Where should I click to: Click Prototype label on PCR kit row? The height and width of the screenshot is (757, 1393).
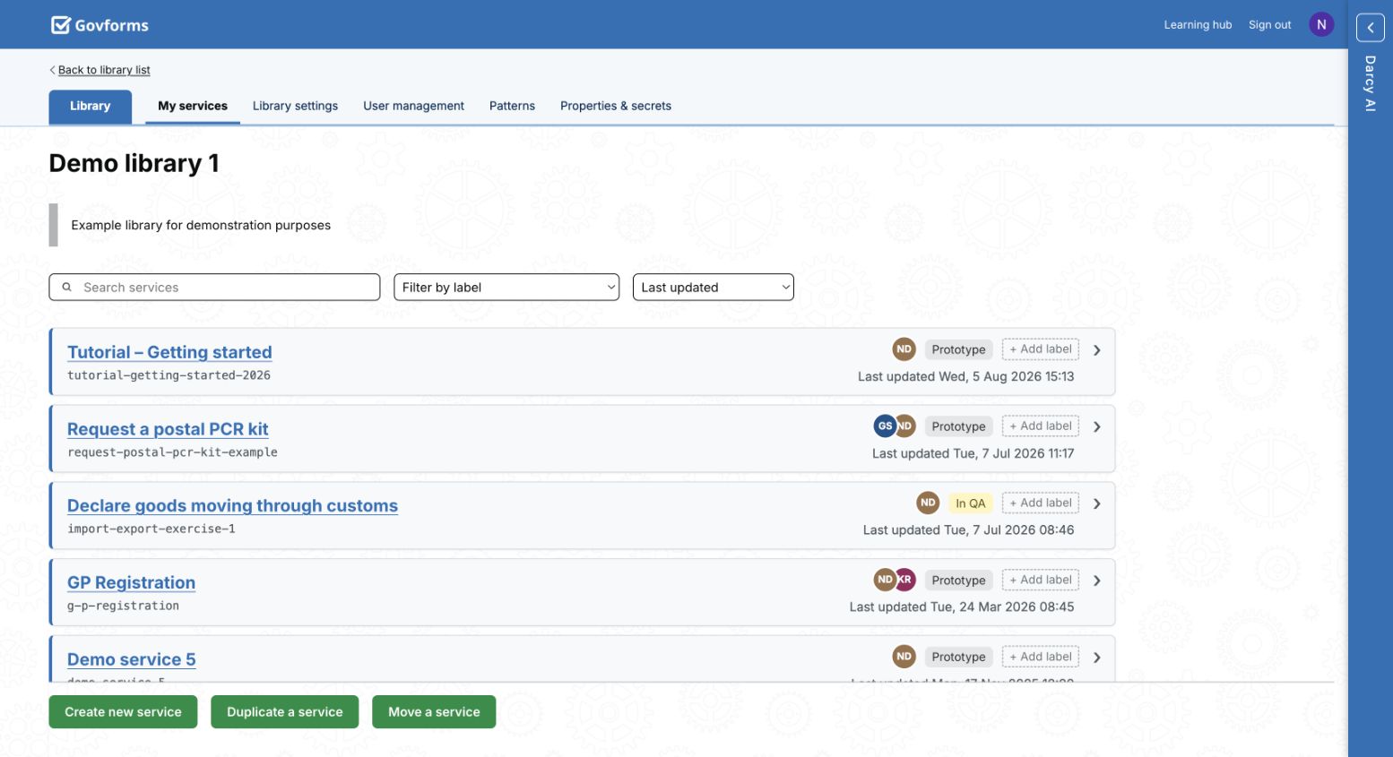(x=958, y=426)
